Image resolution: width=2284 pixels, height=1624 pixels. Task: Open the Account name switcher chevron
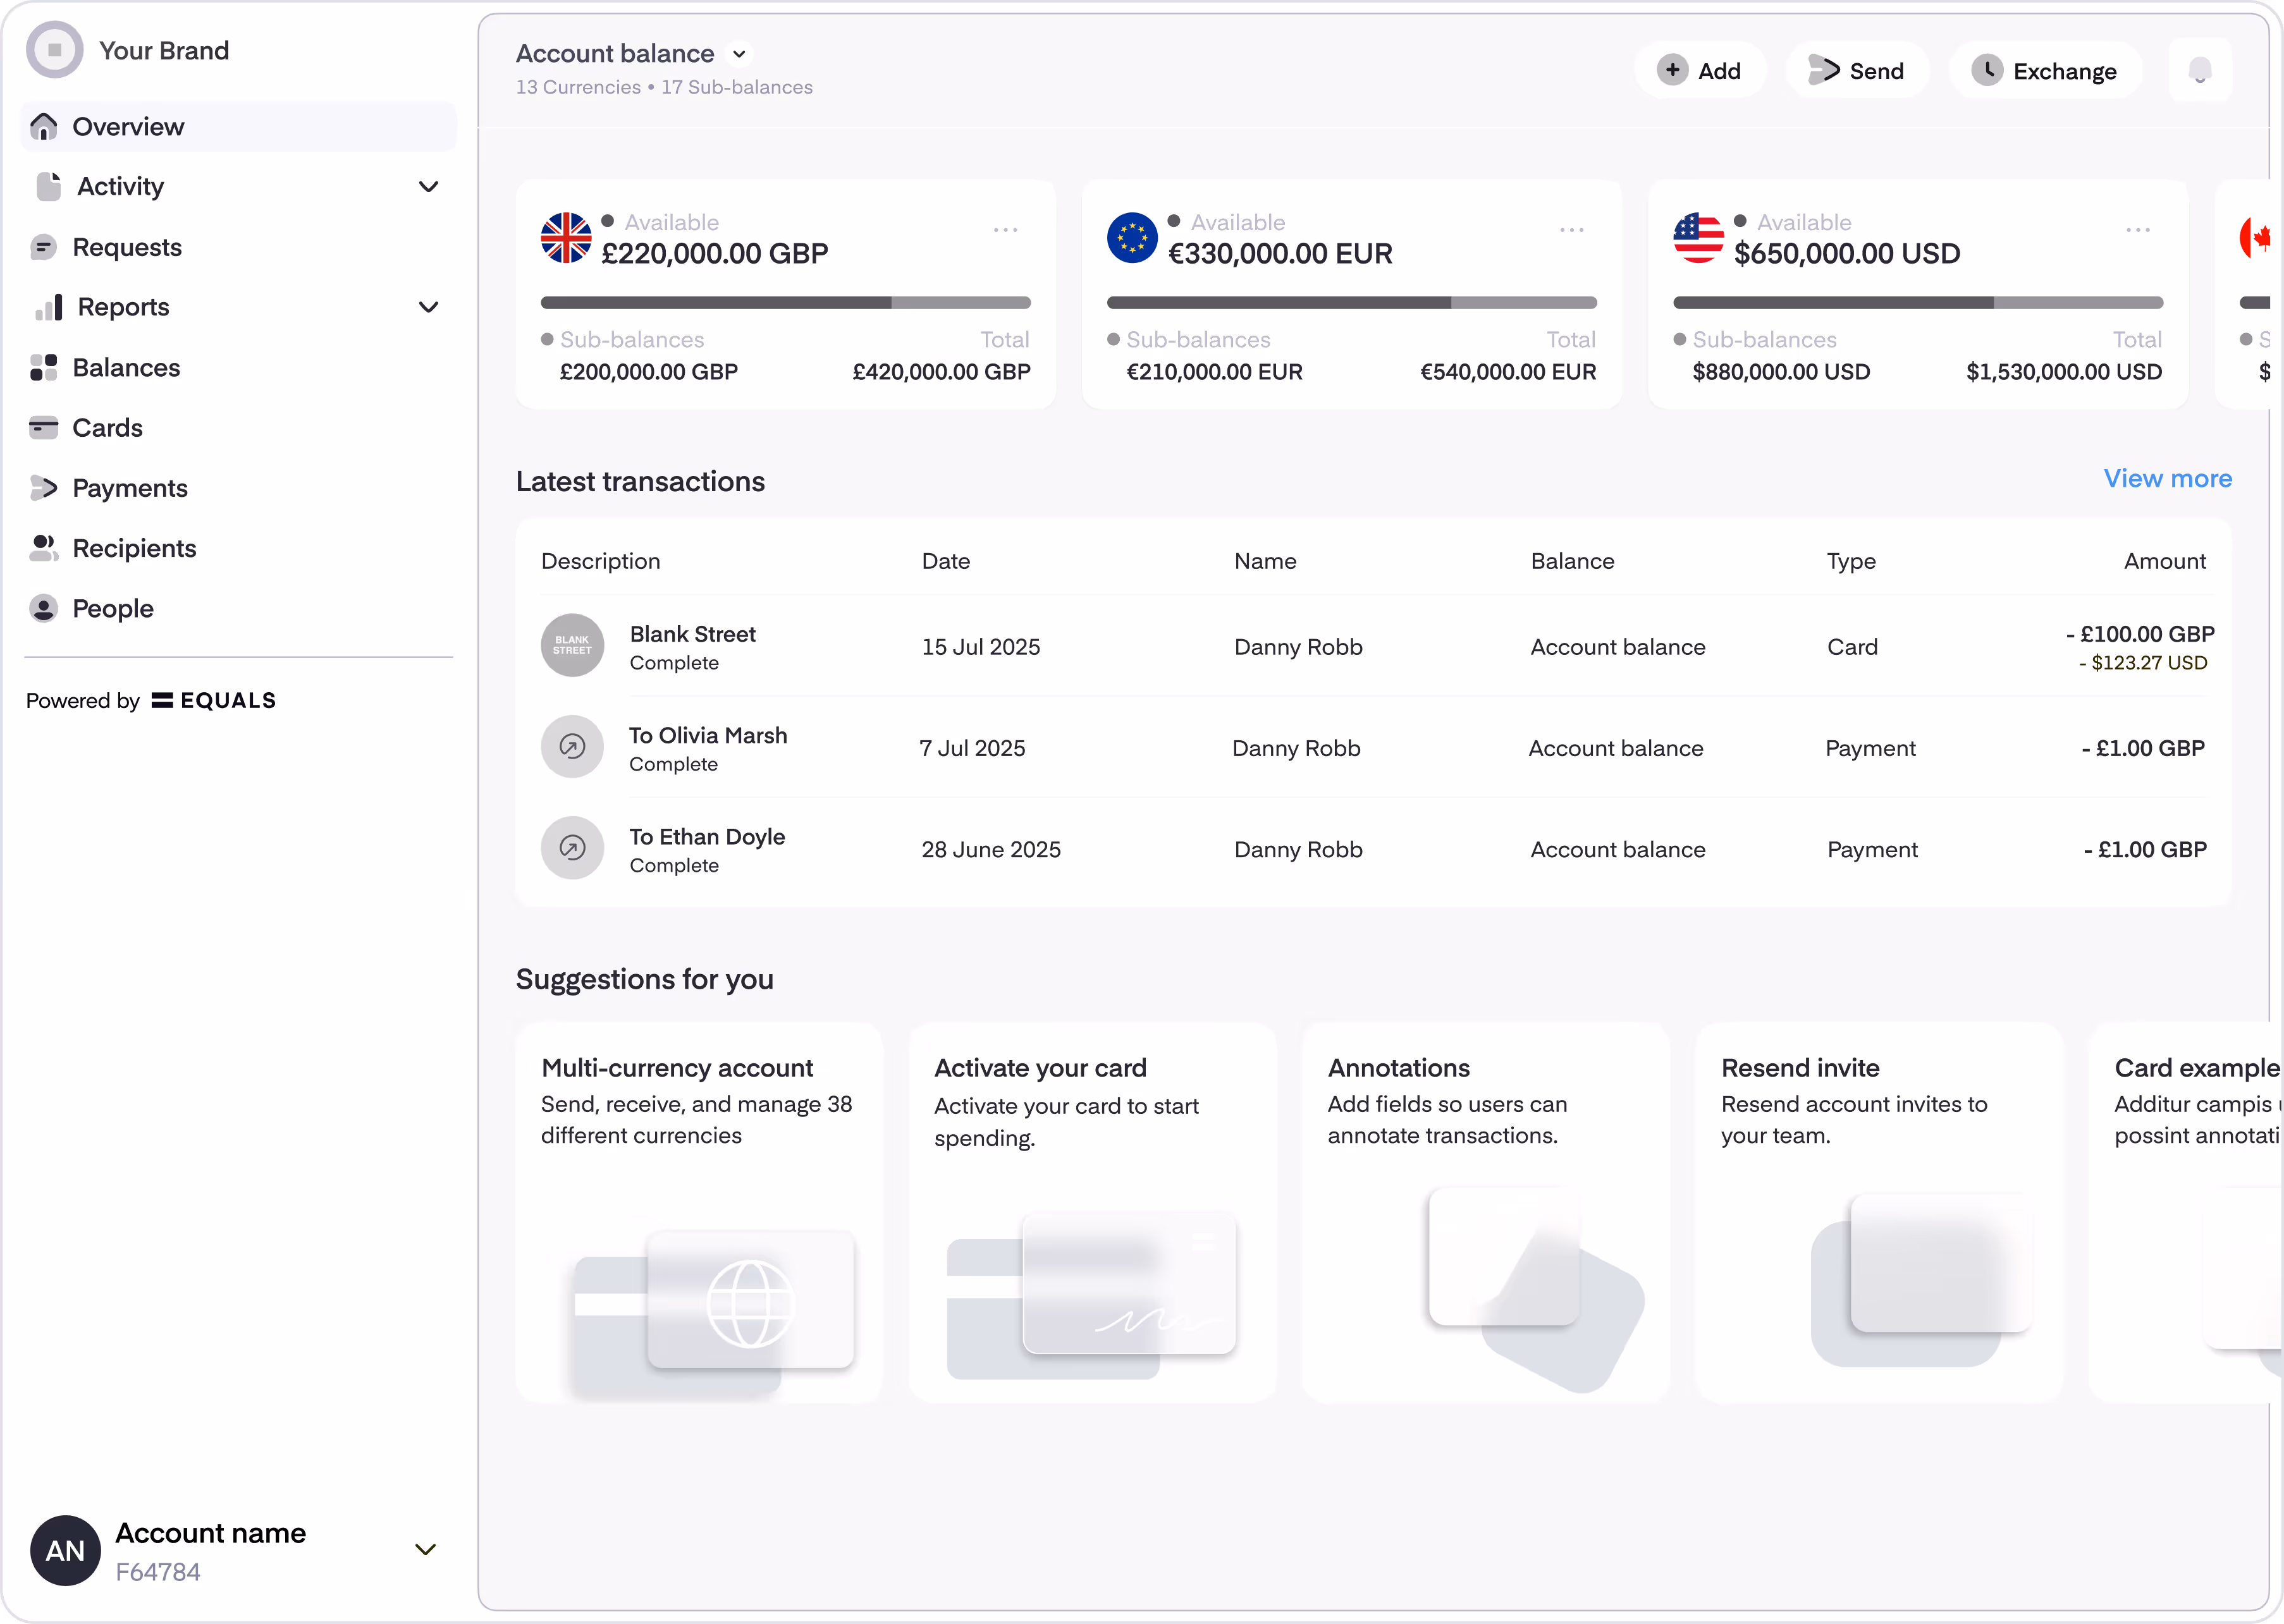click(425, 1549)
